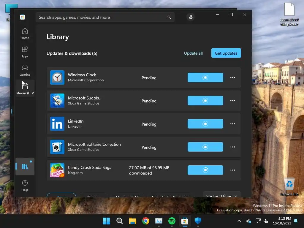304x228 pixels.
Task: Open File Explorer from the taskbar
Action: pos(133,221)
